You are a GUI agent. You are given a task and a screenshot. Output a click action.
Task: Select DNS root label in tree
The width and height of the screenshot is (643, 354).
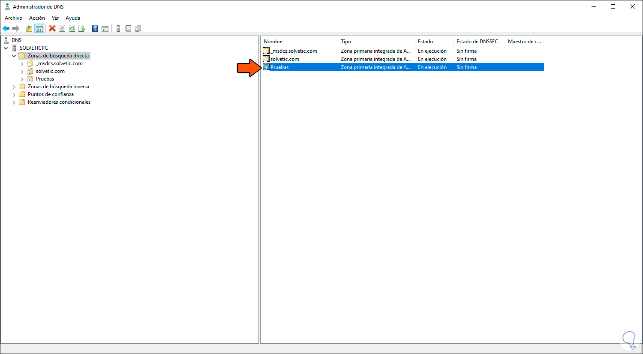[17, 40]
